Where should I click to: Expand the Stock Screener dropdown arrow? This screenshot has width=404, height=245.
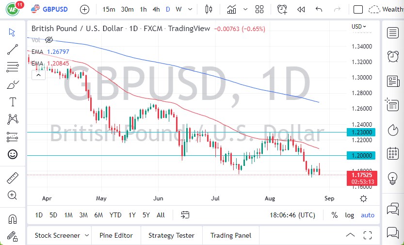[x=87, y=235]
